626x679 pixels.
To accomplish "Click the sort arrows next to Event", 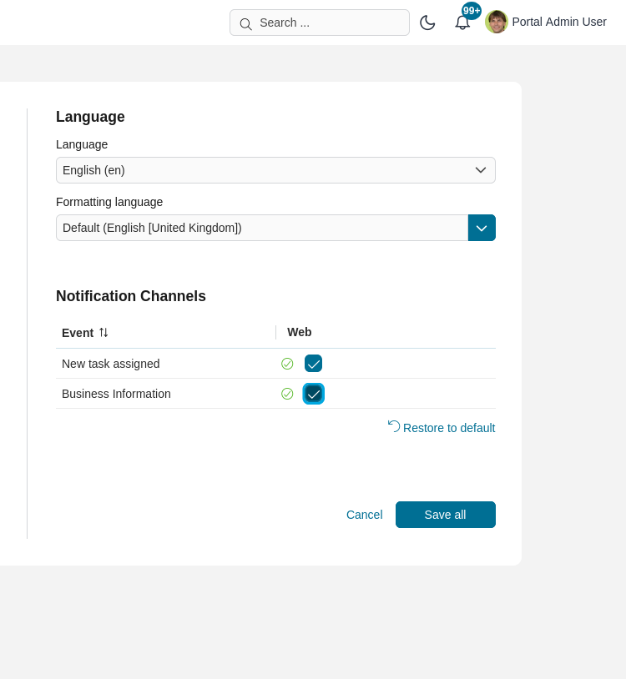I will tap(103, 332).
